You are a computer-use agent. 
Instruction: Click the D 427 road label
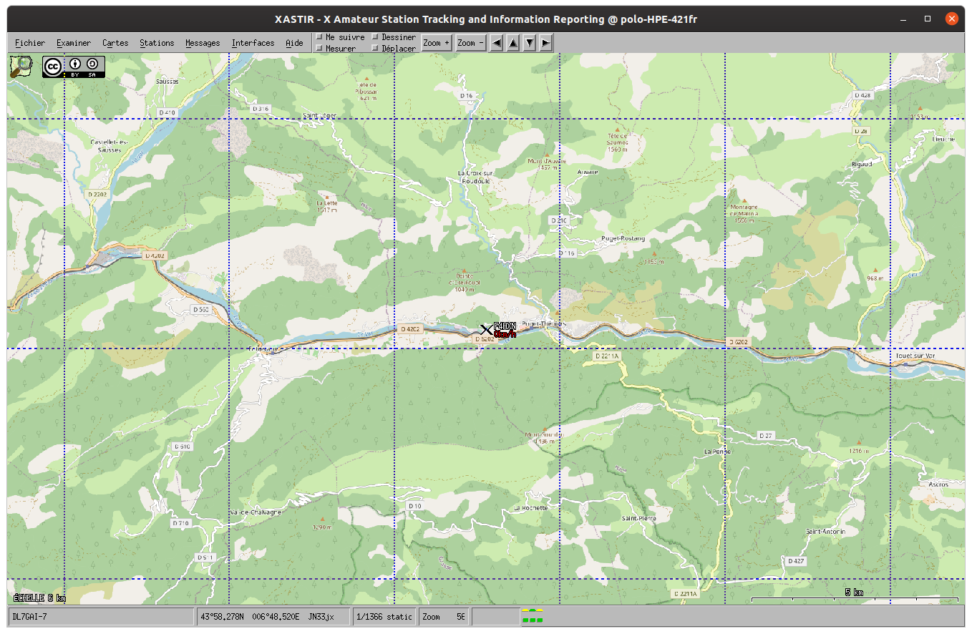[796, 561]
